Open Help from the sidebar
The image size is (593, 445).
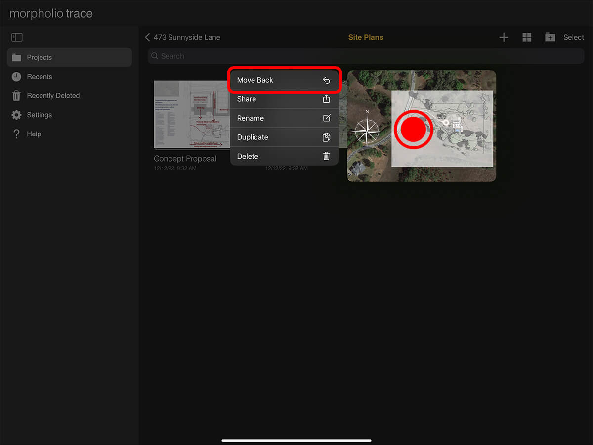(34, 134)
